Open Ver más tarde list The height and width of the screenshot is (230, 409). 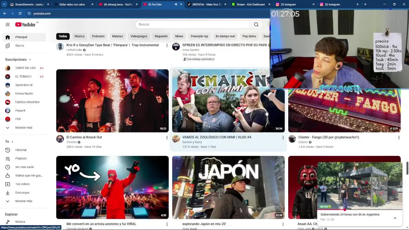click(x=24, y=167)
